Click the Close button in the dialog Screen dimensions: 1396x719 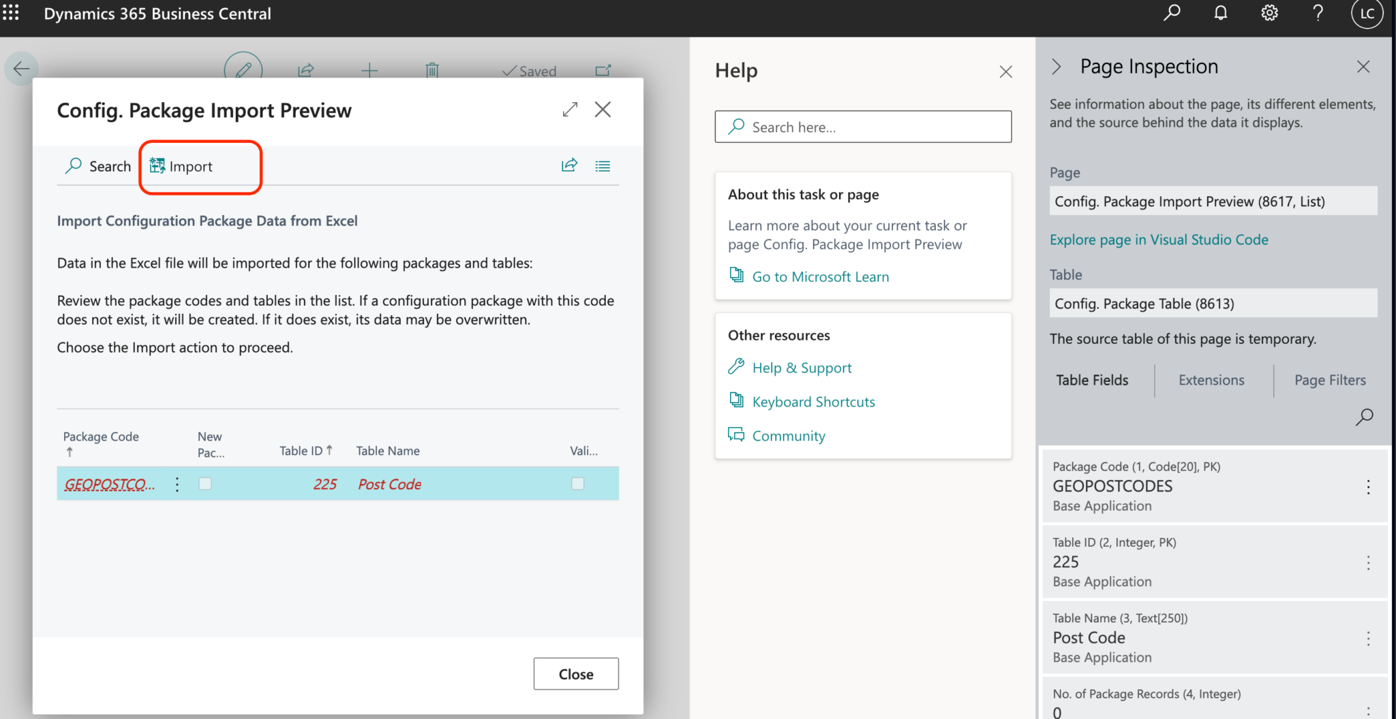[576, 674]
